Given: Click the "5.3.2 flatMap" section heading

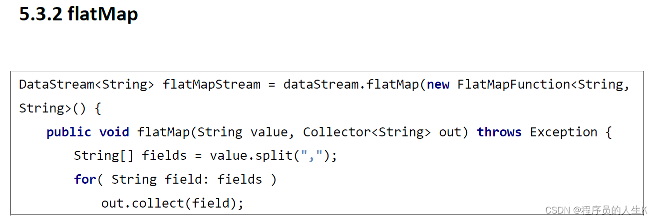Looking at the screenshot, I should pyautogui.click(x=78, y=14).
